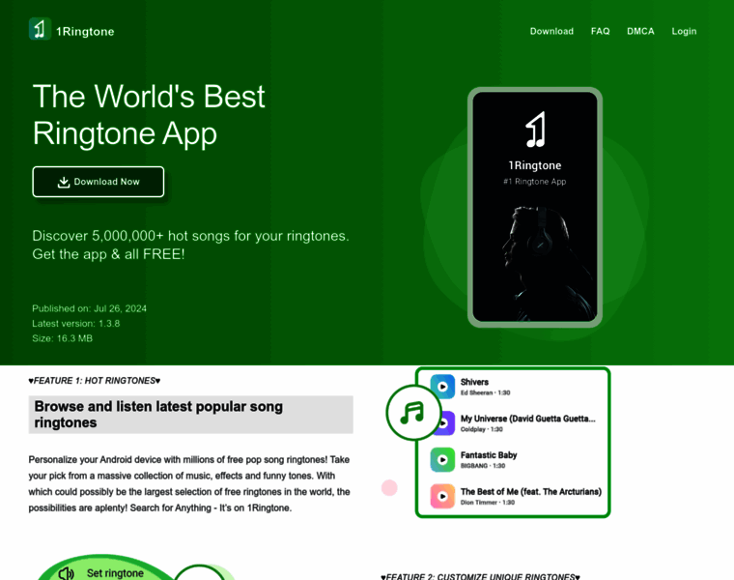Click the 1Ringtone logo icon in header

coord(40,29)
